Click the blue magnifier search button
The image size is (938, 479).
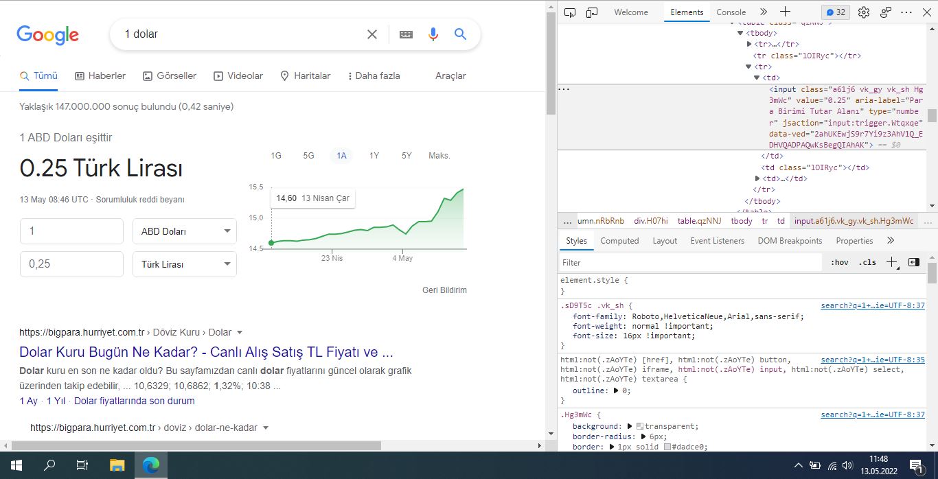[x=461, y=34]
